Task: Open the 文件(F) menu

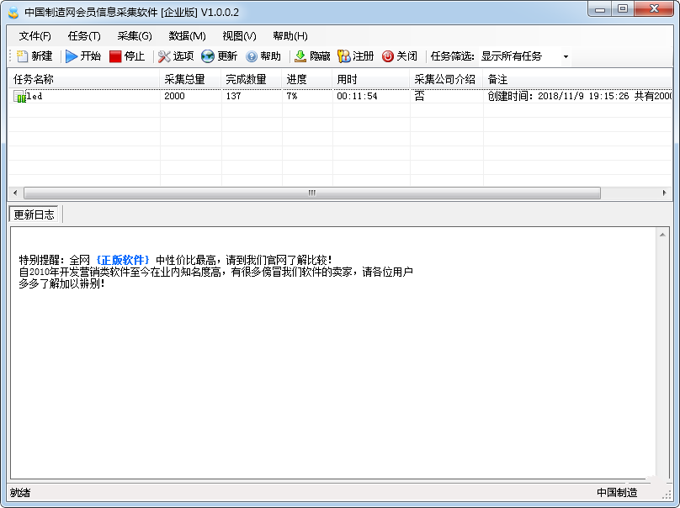Action: point(35,36)
